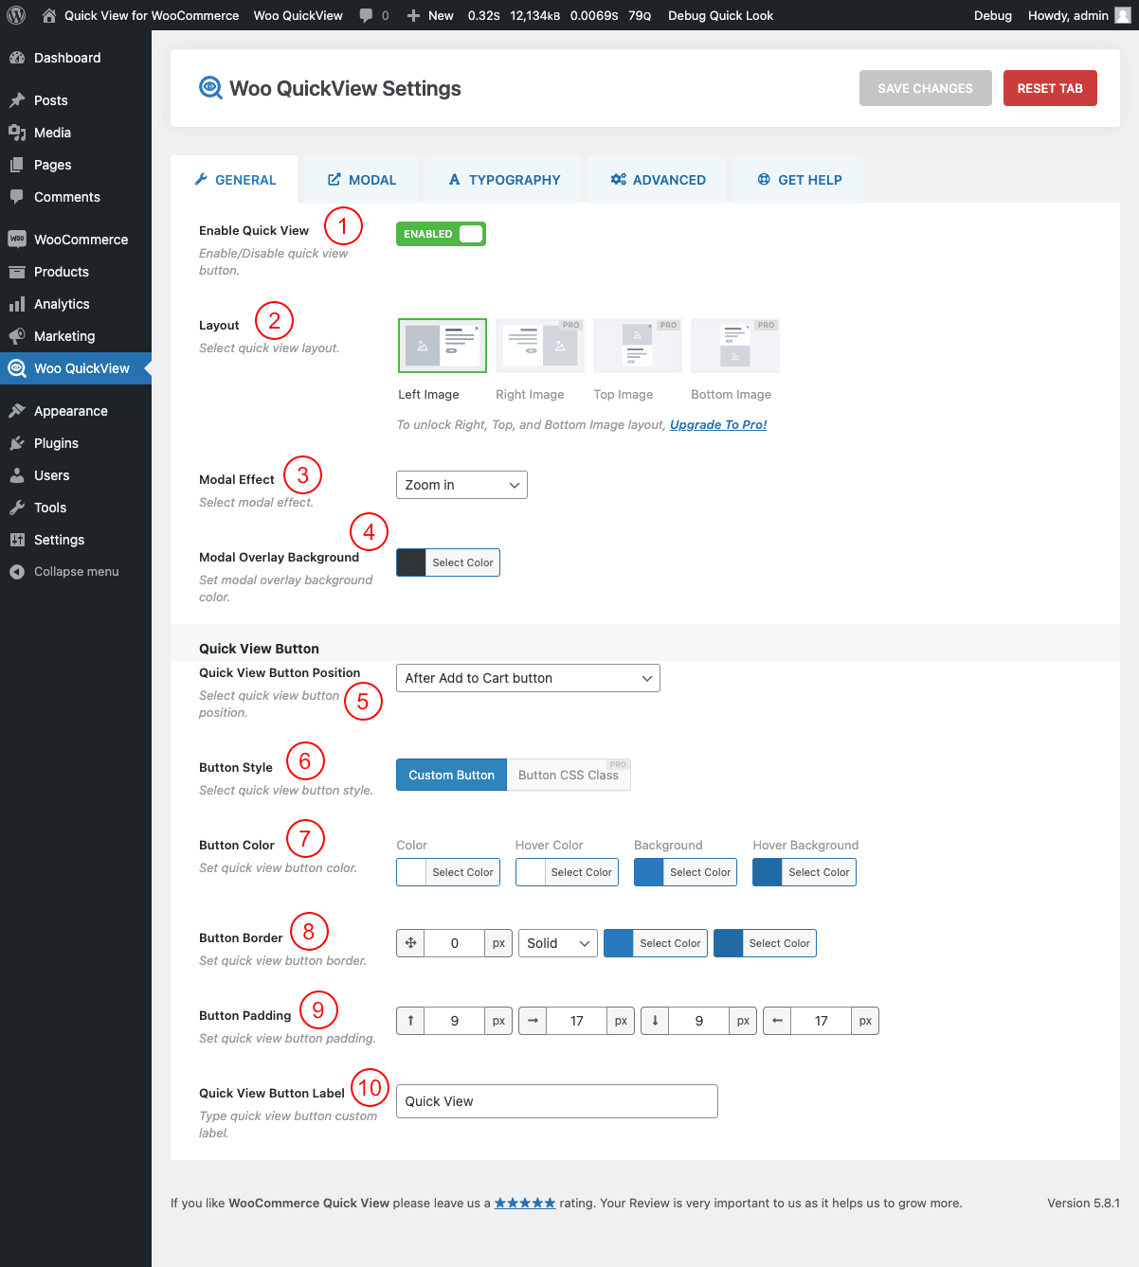
Task: Switch to the Typography tab
Action: (x=504, y=180)
